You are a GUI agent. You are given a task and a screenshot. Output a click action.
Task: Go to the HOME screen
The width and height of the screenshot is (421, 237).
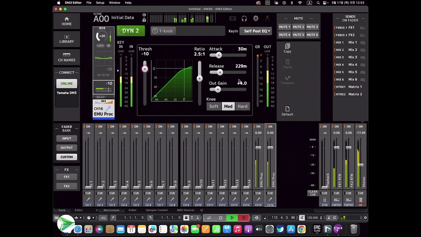pyautogui.click(x=66, y=21)
